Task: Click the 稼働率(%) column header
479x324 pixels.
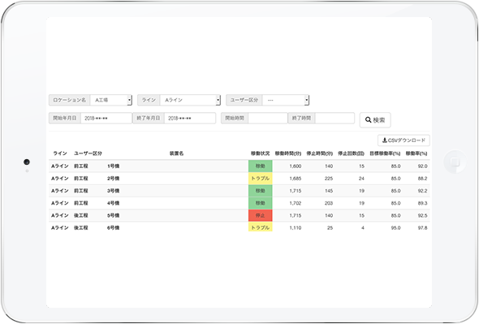Action: 416,153
